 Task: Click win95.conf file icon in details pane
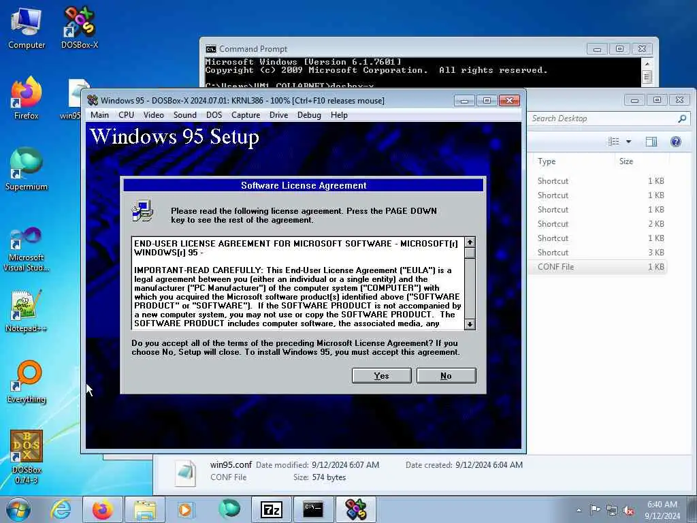point(185,473)
